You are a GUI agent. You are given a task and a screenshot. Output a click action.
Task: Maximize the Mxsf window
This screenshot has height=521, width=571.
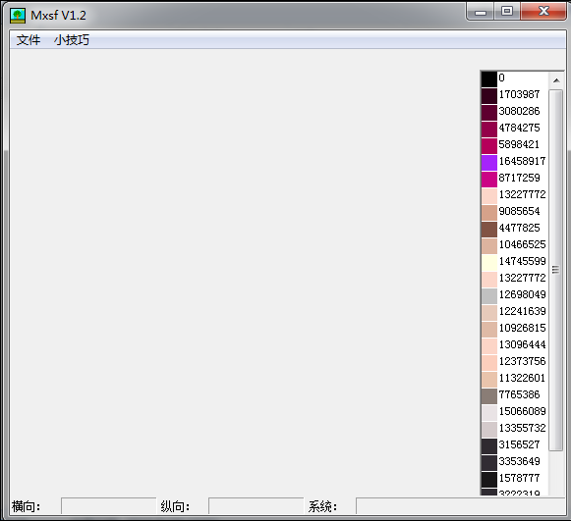507,11
